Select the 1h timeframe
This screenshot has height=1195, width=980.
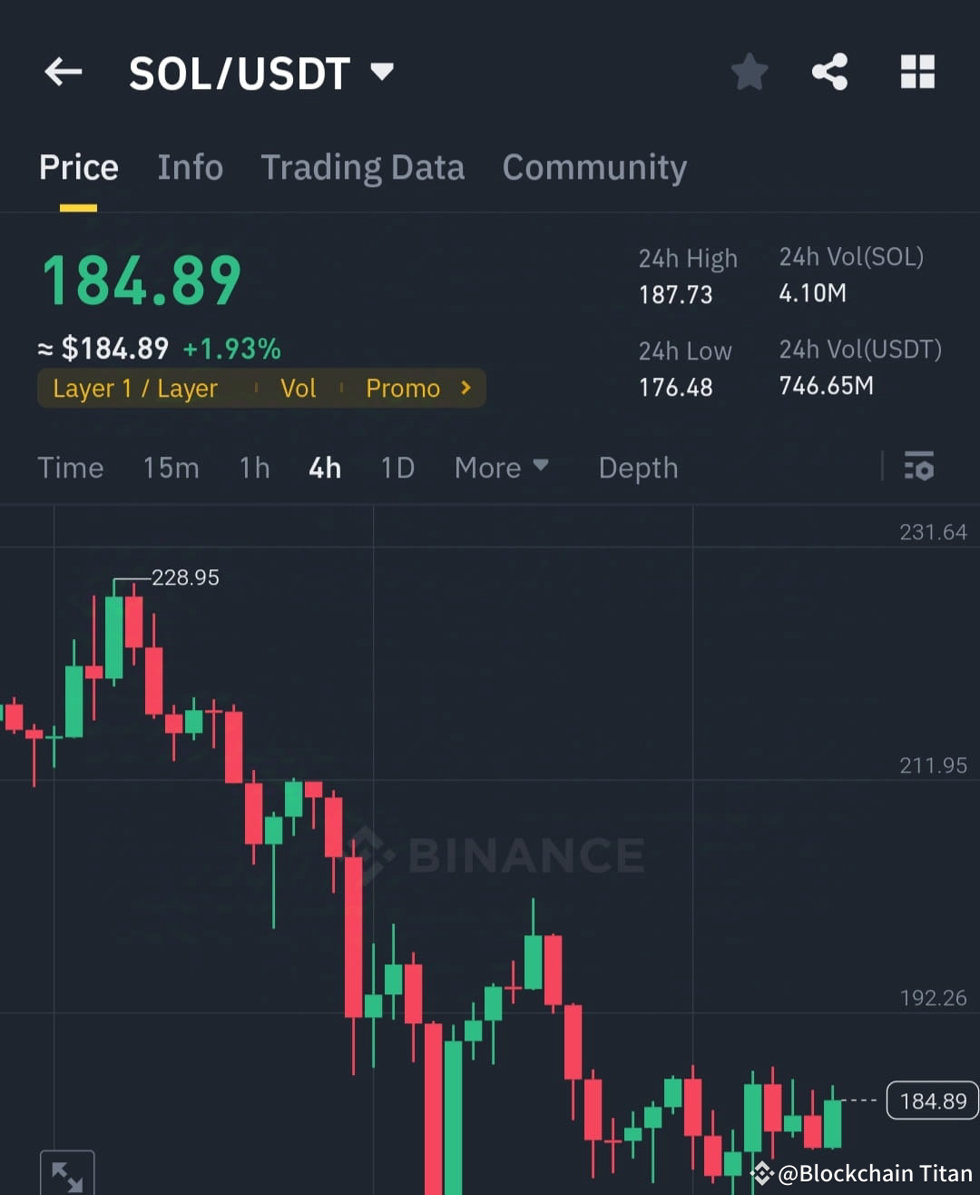click(x=253, y=467)
